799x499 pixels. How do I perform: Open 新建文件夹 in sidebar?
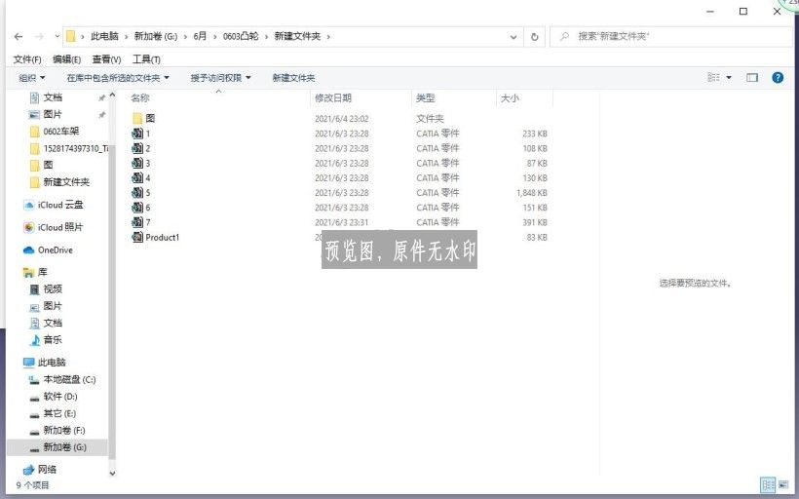59,182
